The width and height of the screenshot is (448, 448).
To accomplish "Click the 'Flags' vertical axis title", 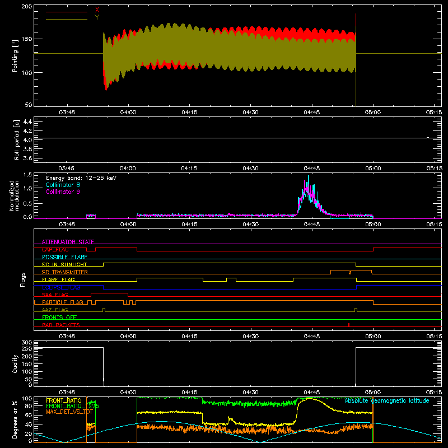I will 23,279.
